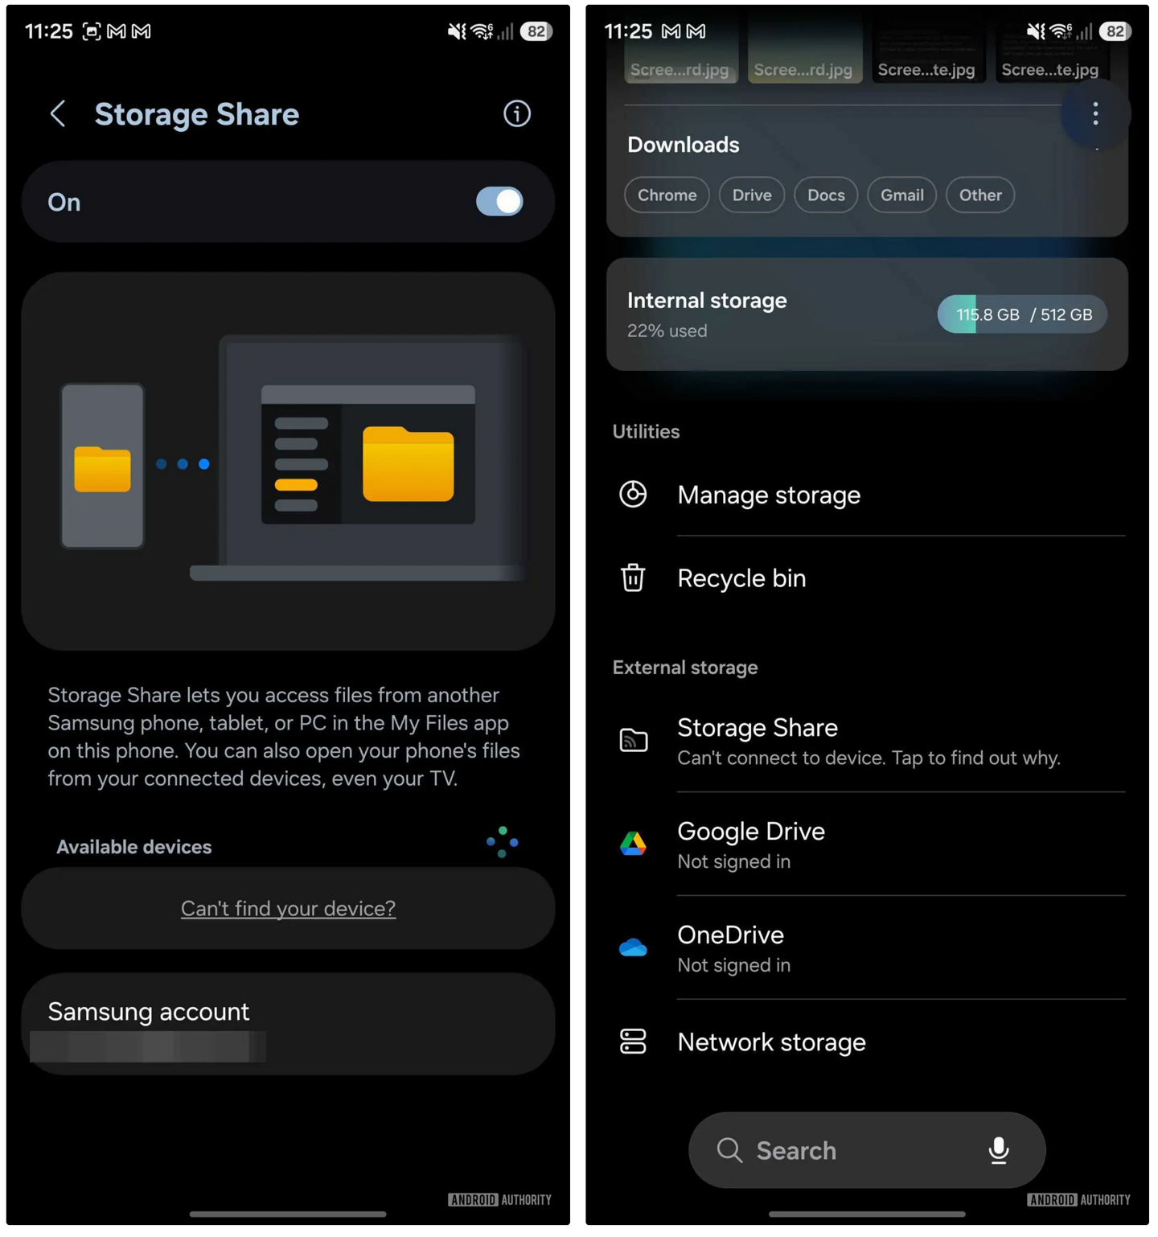Select the Drive downloads filter chip
Screen dimensions: 1158x1237
pos(751,195)
